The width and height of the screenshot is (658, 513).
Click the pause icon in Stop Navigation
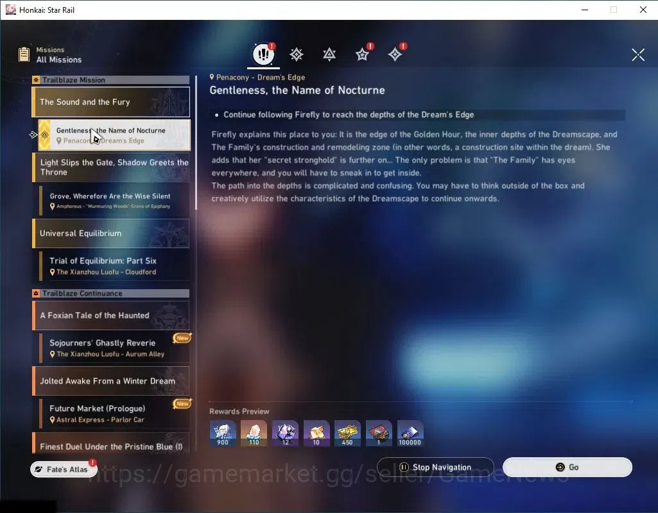404,467
